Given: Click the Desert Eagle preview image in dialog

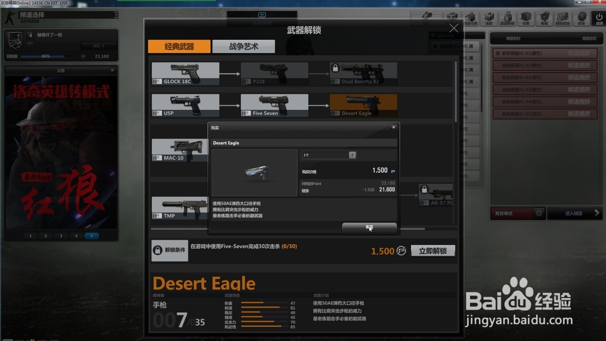Looking at the screenshot, I should (x=255, y=173).
